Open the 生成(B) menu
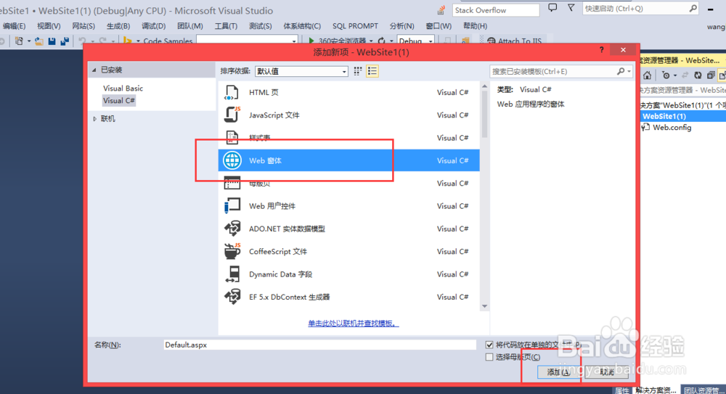 (x=118, y=26)
